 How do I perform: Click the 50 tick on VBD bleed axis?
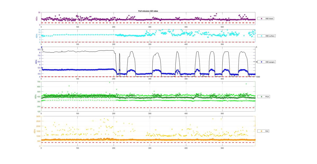[39, 13]
